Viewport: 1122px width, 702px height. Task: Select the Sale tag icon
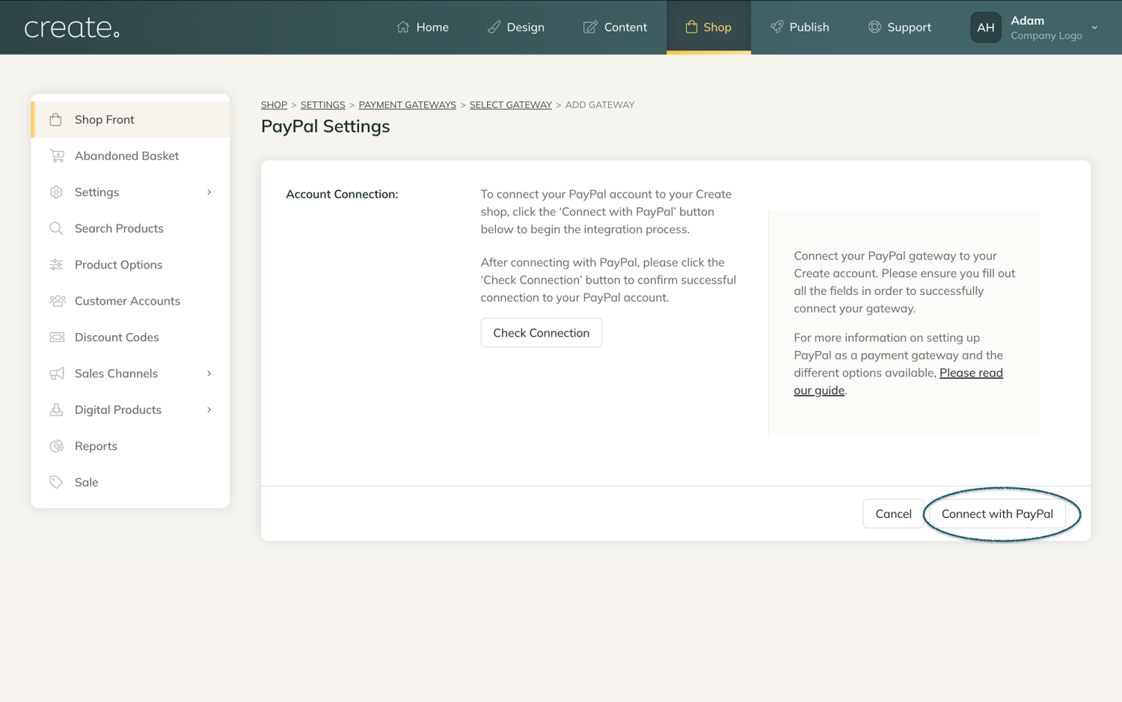click(x=57, y=482)
